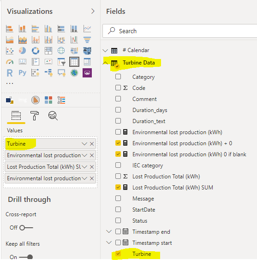Check the Status field

[118, 220]
